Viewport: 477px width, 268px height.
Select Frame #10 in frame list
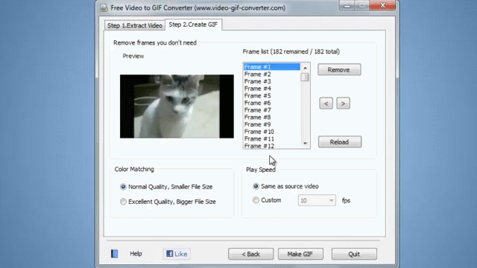tap(272, 132)
